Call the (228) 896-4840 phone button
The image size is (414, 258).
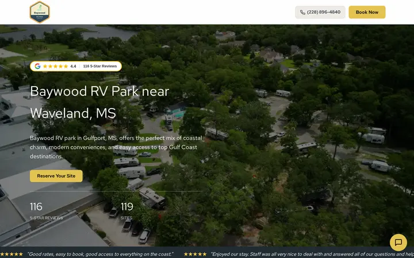(320, 12)
